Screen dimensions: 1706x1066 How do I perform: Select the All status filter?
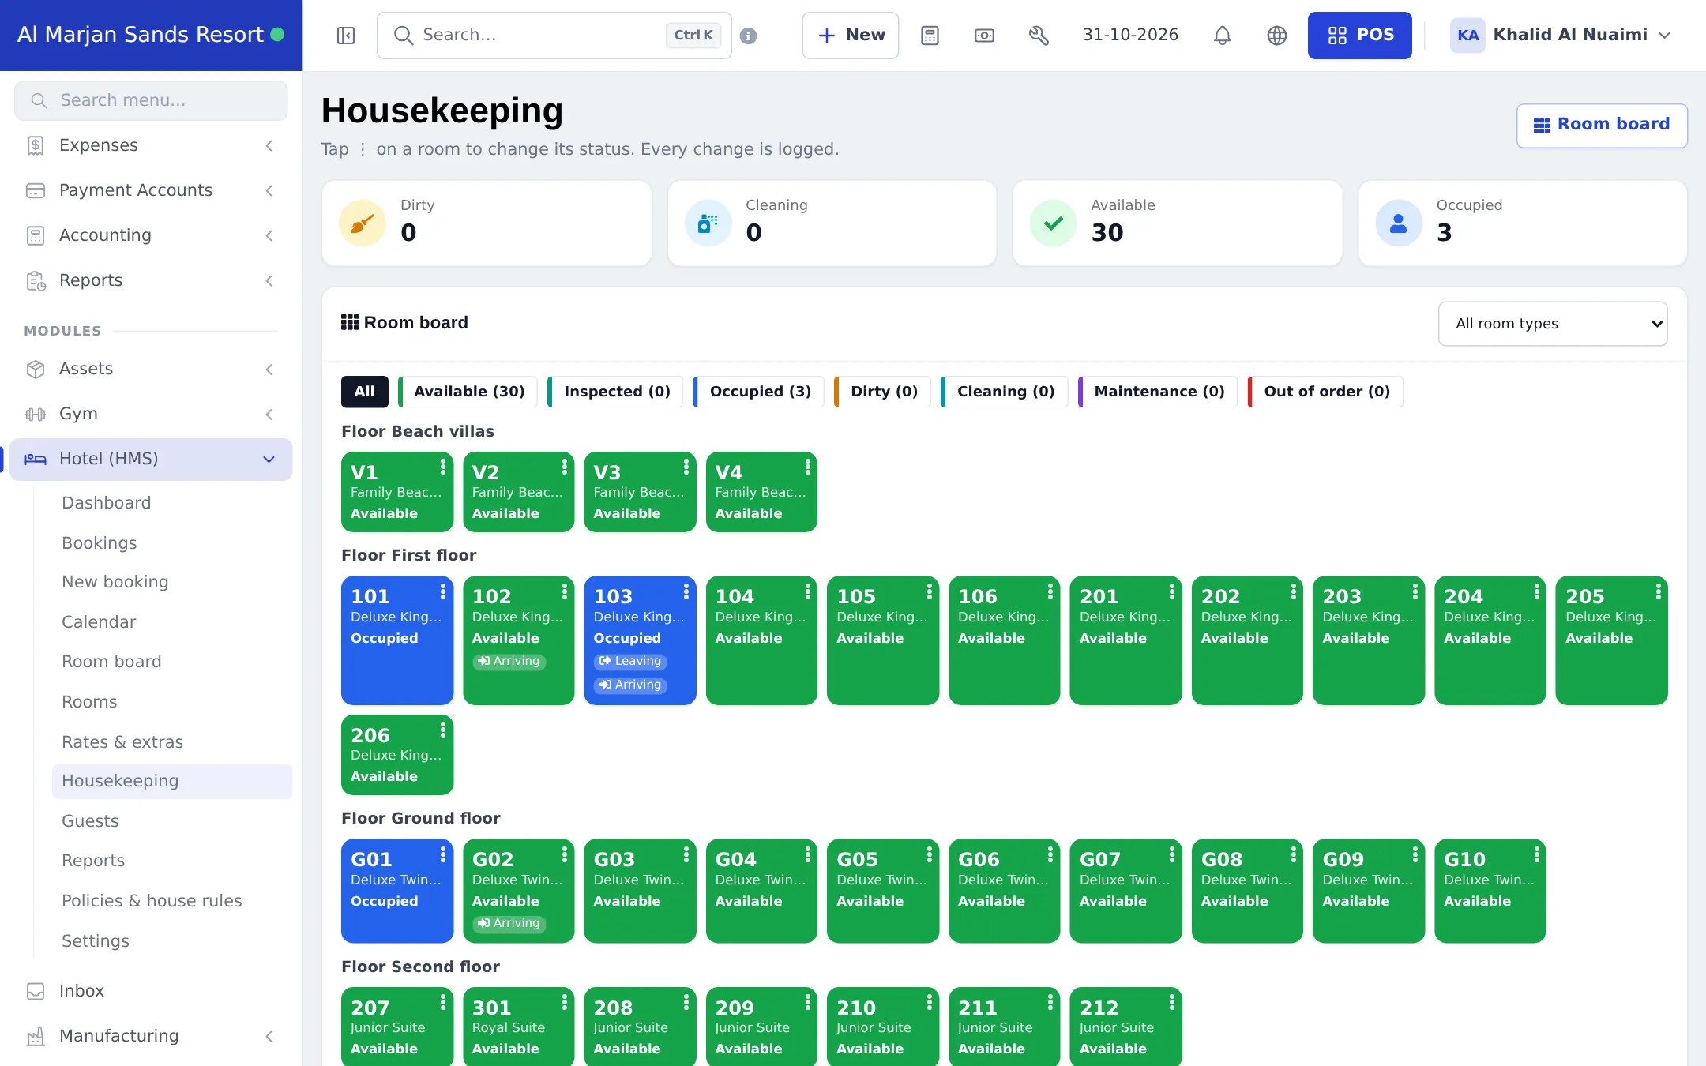(x=364, y=392)
